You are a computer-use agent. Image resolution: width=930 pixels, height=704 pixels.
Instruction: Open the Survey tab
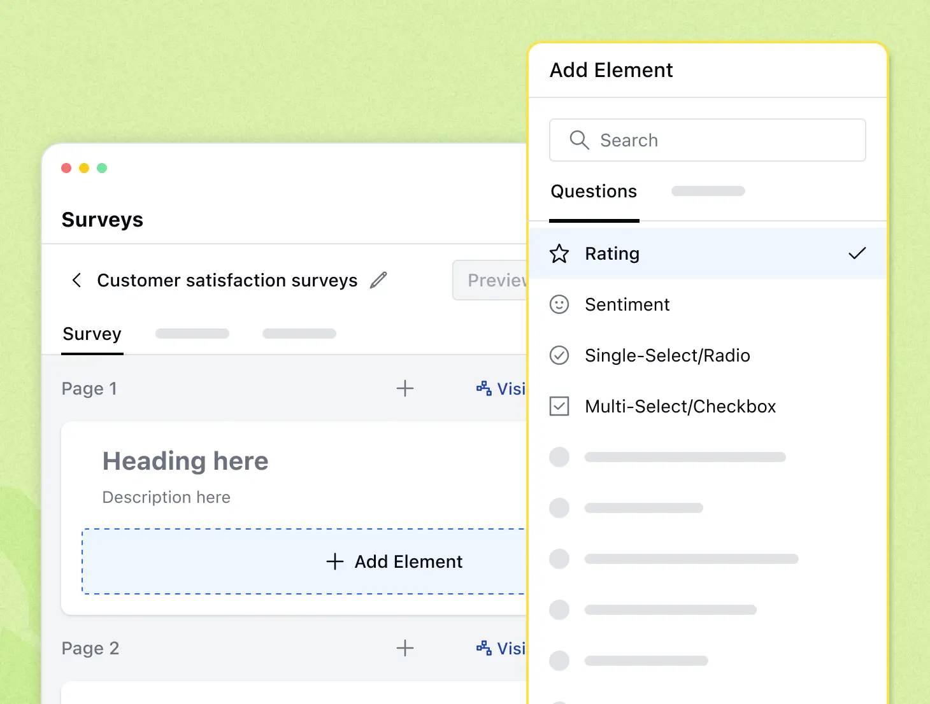point(92,334)
